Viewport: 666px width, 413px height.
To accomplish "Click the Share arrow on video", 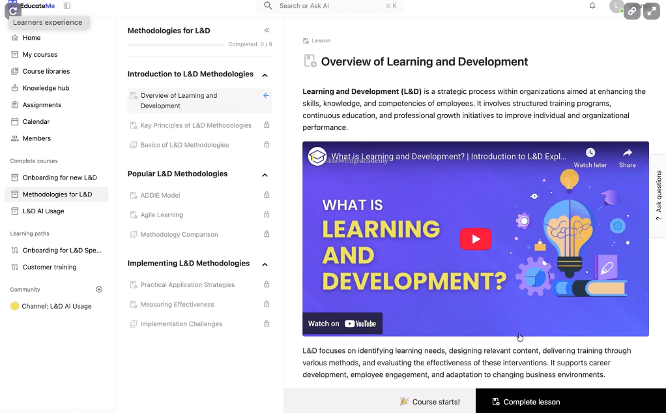I will click(627, 153).
